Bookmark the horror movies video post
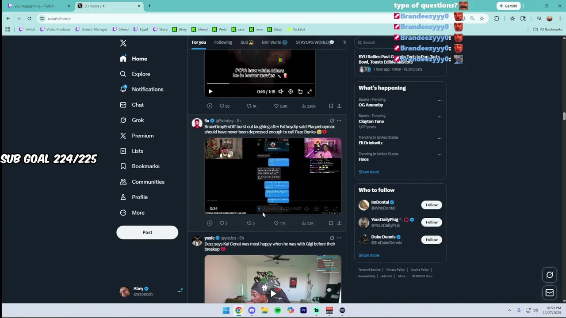This screenshot has height=318, width=566. (x=331, y=106)
